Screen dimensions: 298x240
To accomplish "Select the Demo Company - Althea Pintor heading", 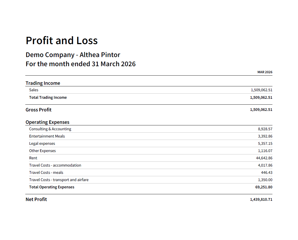I will click(x=73, y=55).
